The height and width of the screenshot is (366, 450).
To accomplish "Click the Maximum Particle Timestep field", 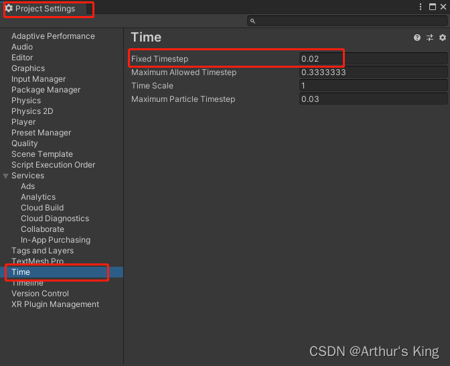I will coord(373,99).
